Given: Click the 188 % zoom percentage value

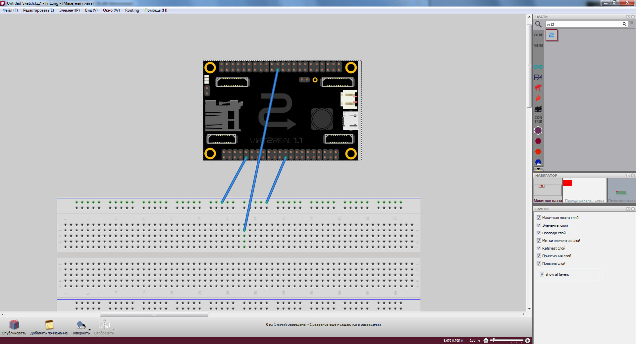Looking at the screenshot, I should click(x=475, y=341).
